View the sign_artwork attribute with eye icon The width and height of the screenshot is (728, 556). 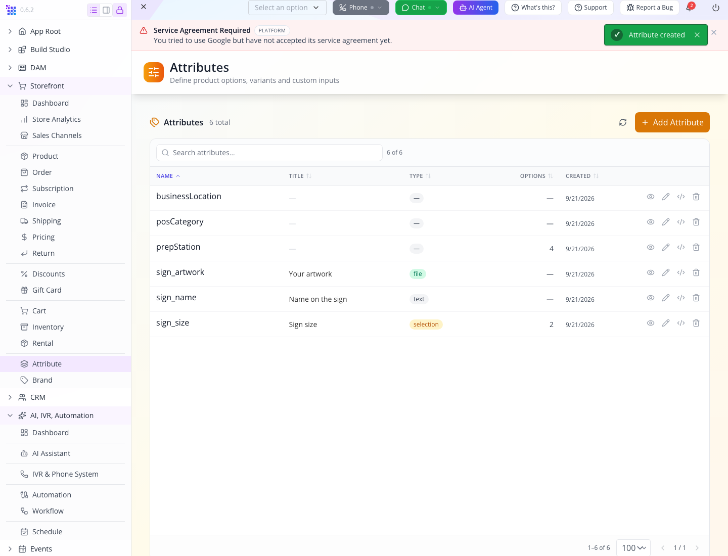tap(651, 272)
